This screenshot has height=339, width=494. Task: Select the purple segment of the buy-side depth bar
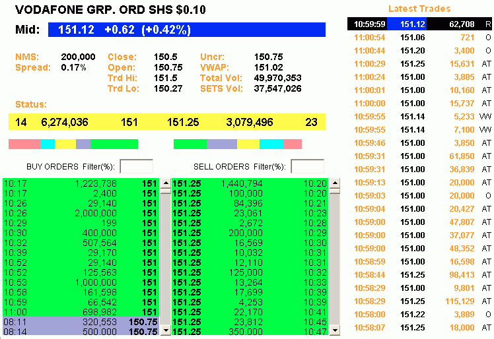83,144
